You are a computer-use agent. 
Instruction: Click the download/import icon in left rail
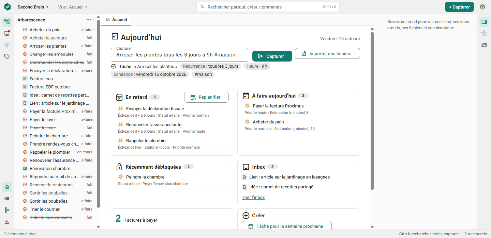pos(7,222)
